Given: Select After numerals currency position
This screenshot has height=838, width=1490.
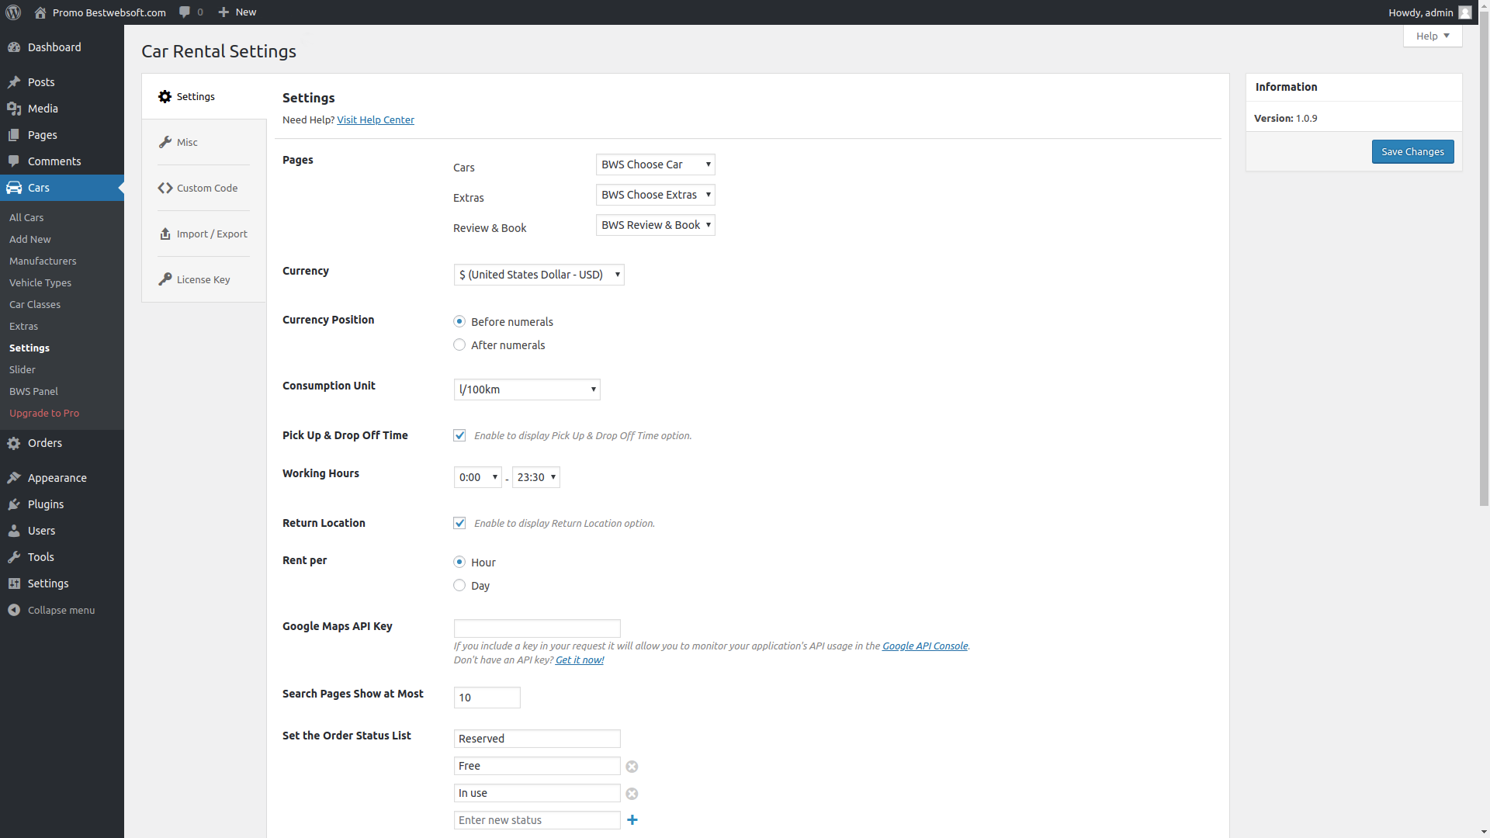Looking at the screenshot, I should [x=459, y=345].
